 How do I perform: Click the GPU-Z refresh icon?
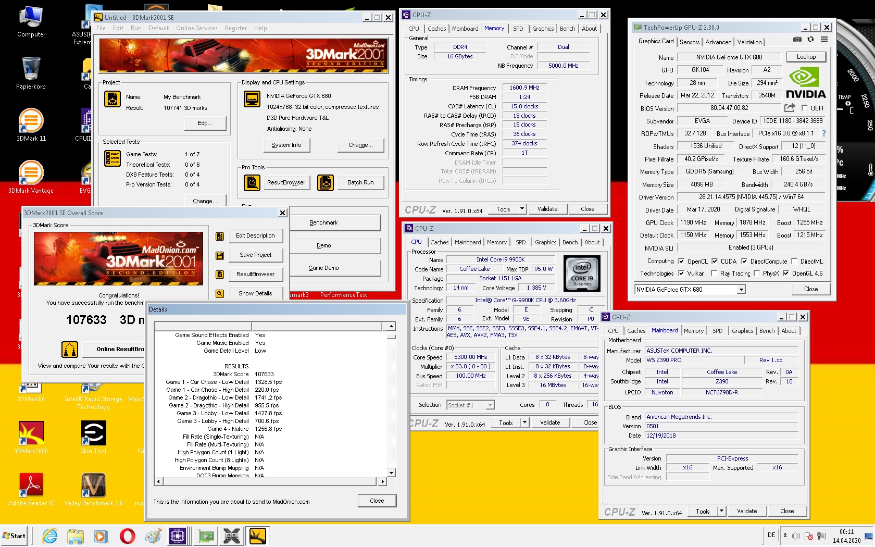(810, 39)
